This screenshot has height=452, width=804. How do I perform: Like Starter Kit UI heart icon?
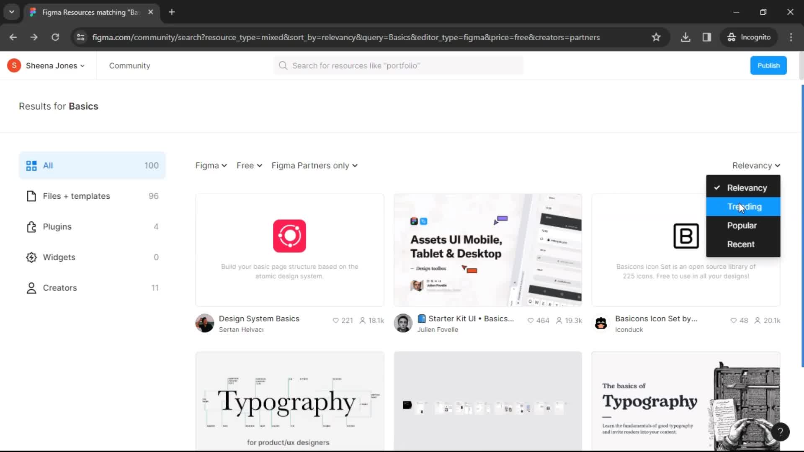531,321
